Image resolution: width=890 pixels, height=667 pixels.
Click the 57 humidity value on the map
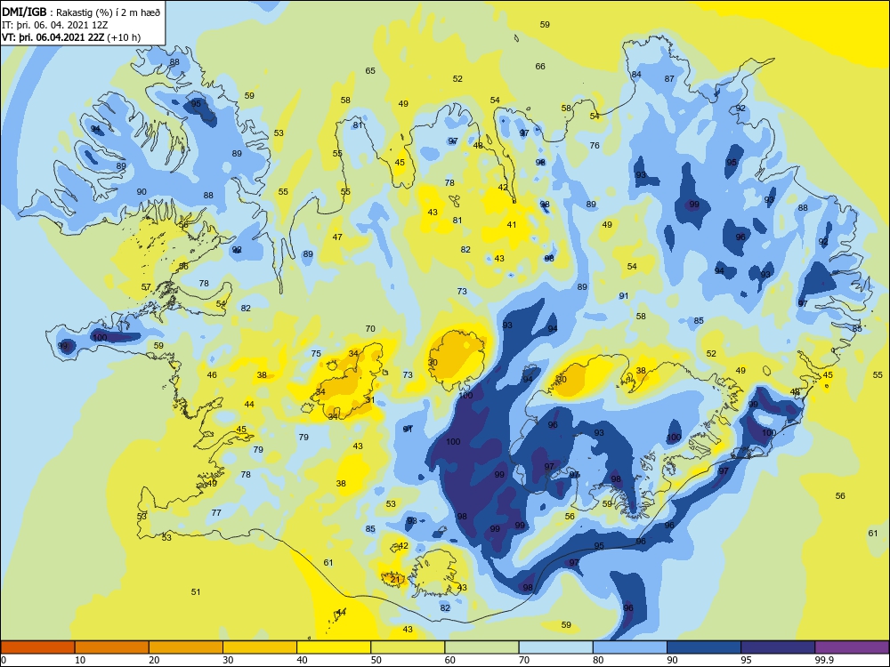146,287
